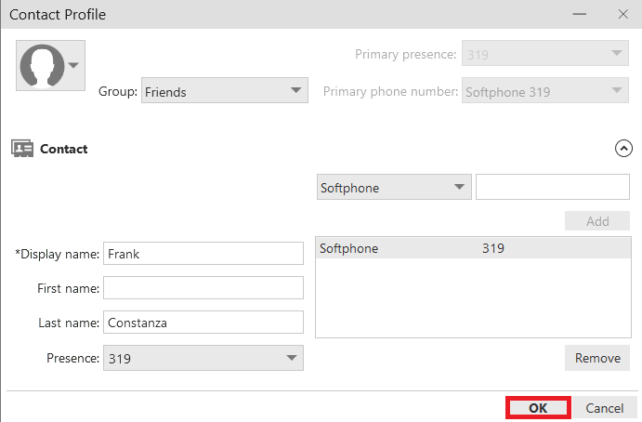Click the First name field
The image size is (642, 422).
click(x=203, y=288)
